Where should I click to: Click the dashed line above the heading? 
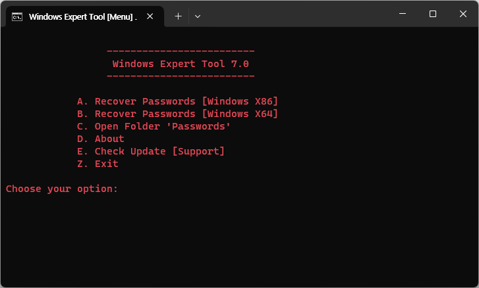[181, 51]
